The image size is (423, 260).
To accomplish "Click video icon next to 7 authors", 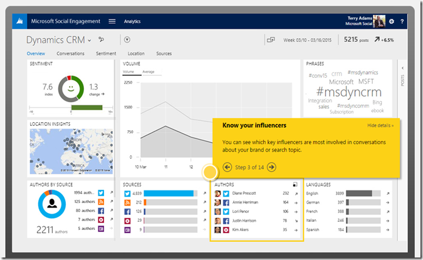I will (101, 219).
